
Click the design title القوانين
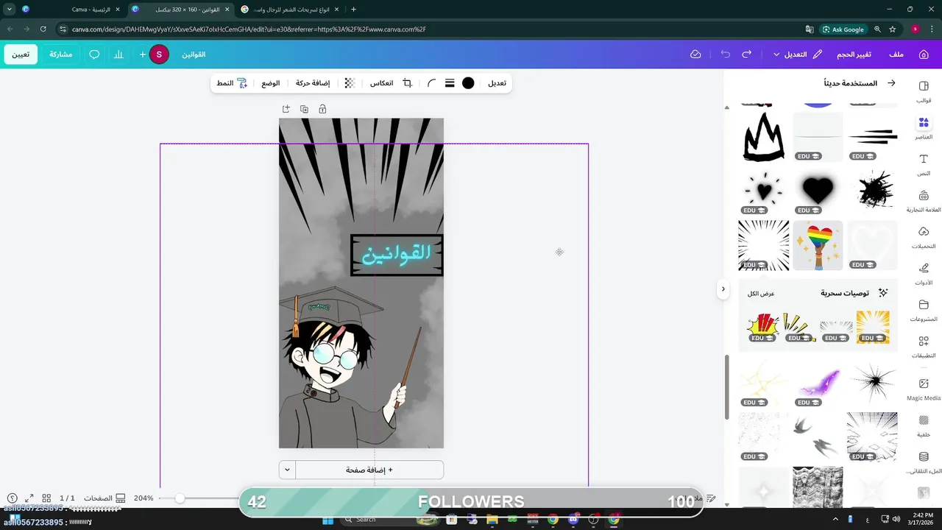194,54
